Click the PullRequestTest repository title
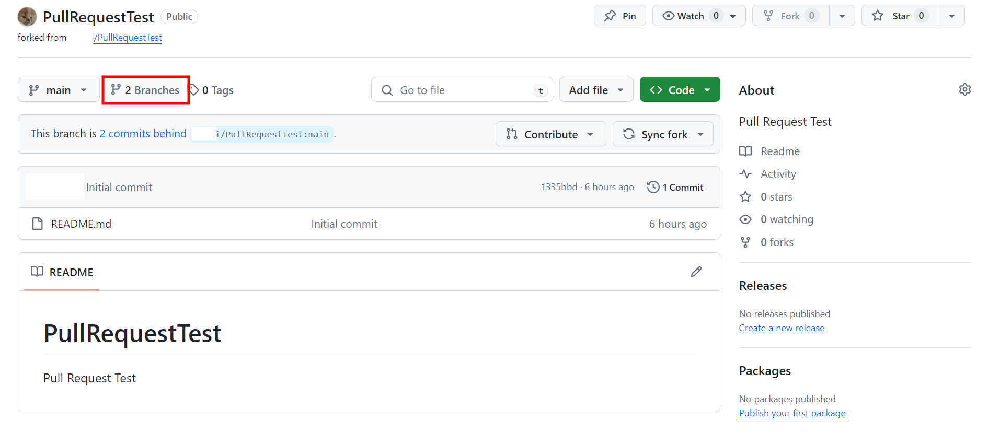The image size is (988, 444). (98, 17)
